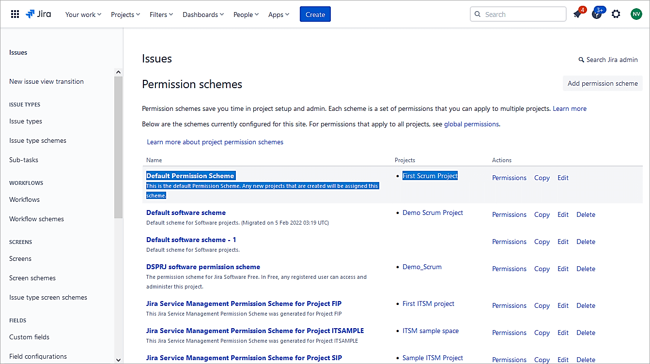Image resolution: width=650 pixels, height=364 pixels.
Task: Expand the Projects dropdown menu
Action: pos(125,15)
